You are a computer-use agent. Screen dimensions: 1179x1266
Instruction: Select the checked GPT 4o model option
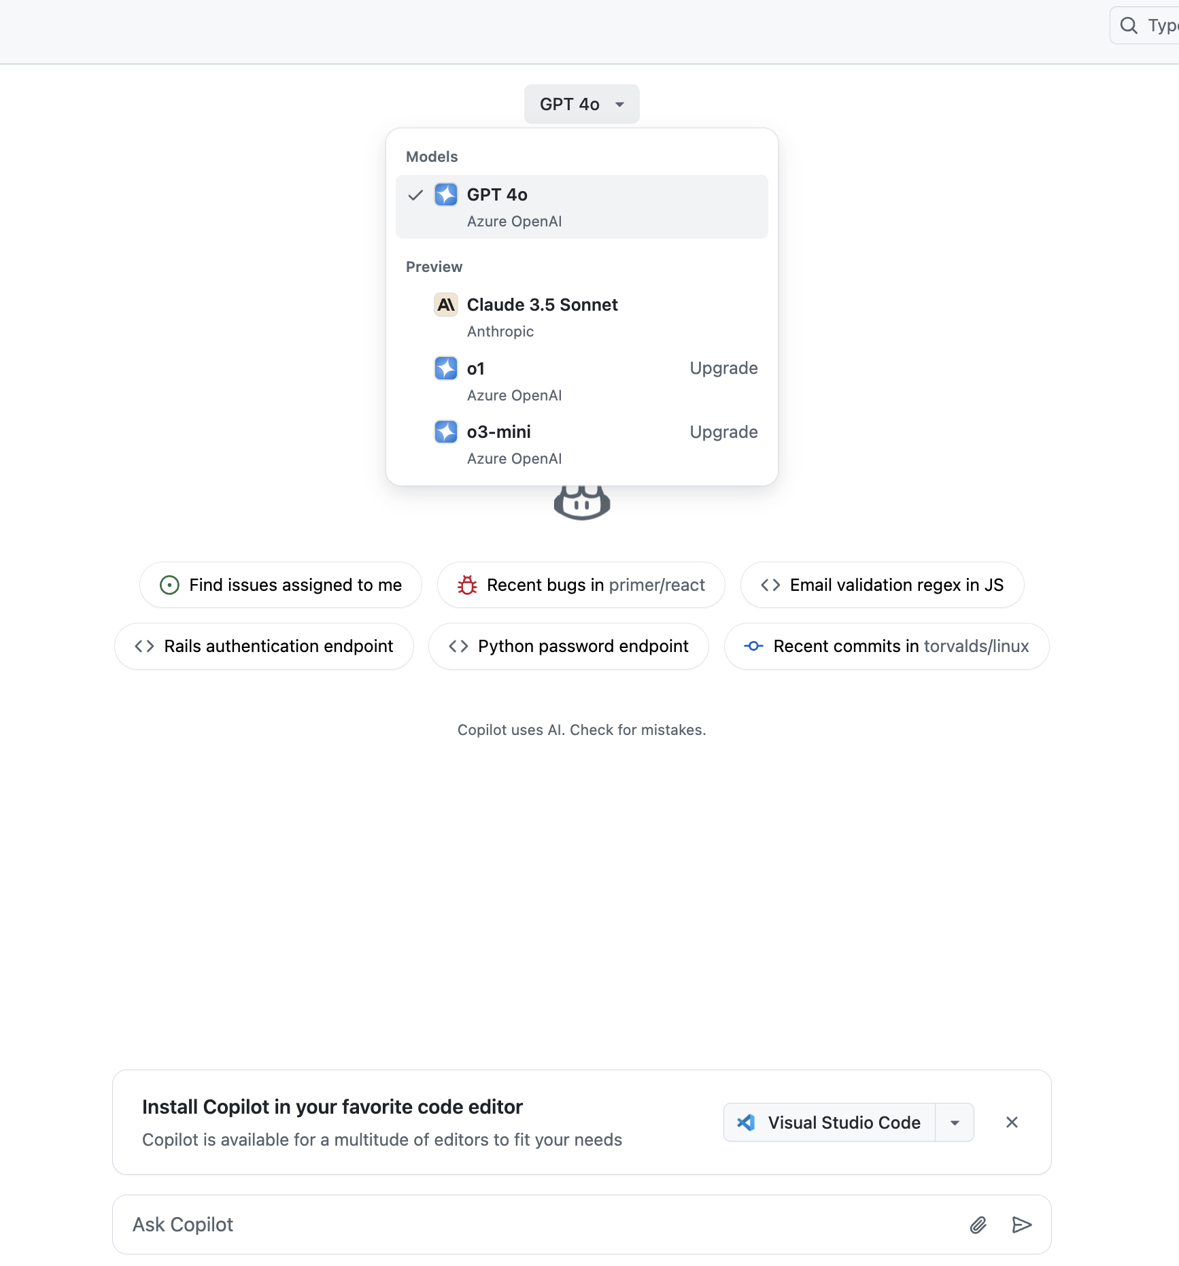tap(582, 207)
